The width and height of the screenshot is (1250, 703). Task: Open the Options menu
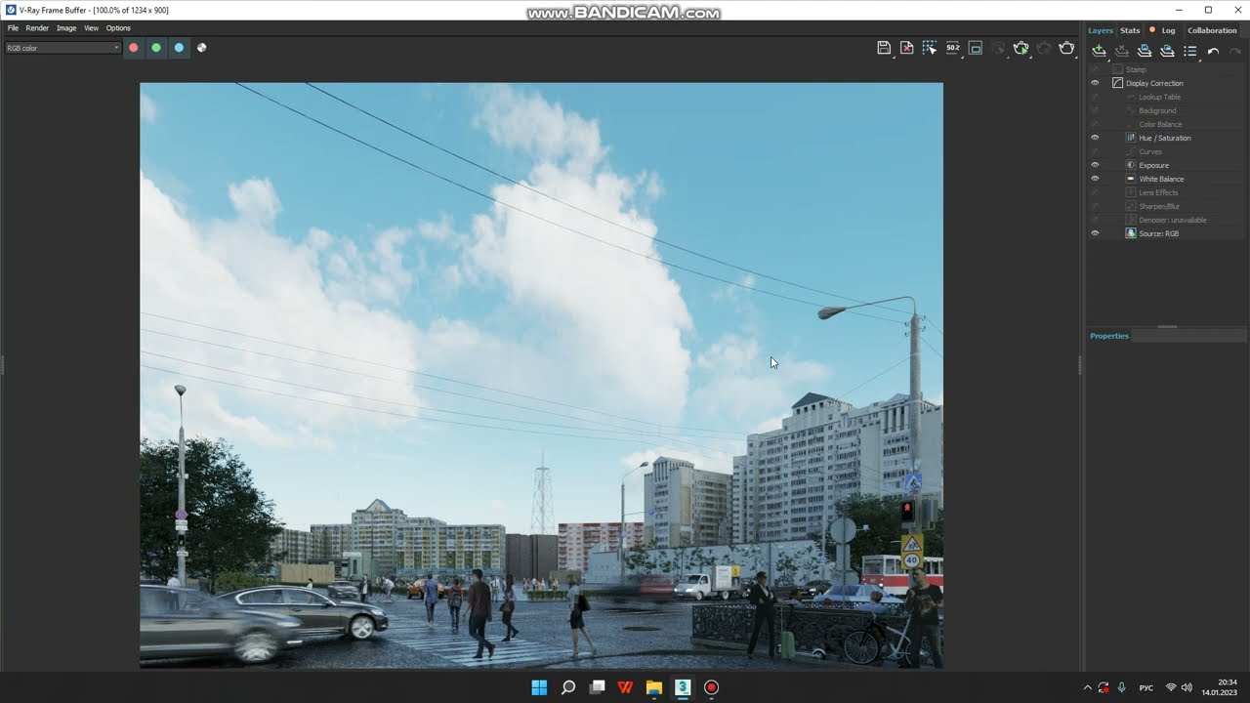118,28
